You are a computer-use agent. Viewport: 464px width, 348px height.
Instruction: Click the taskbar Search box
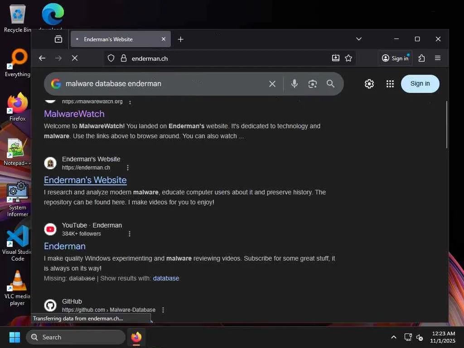coord(76,337)
